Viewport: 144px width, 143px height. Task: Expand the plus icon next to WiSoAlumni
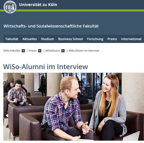coord(63,51)
